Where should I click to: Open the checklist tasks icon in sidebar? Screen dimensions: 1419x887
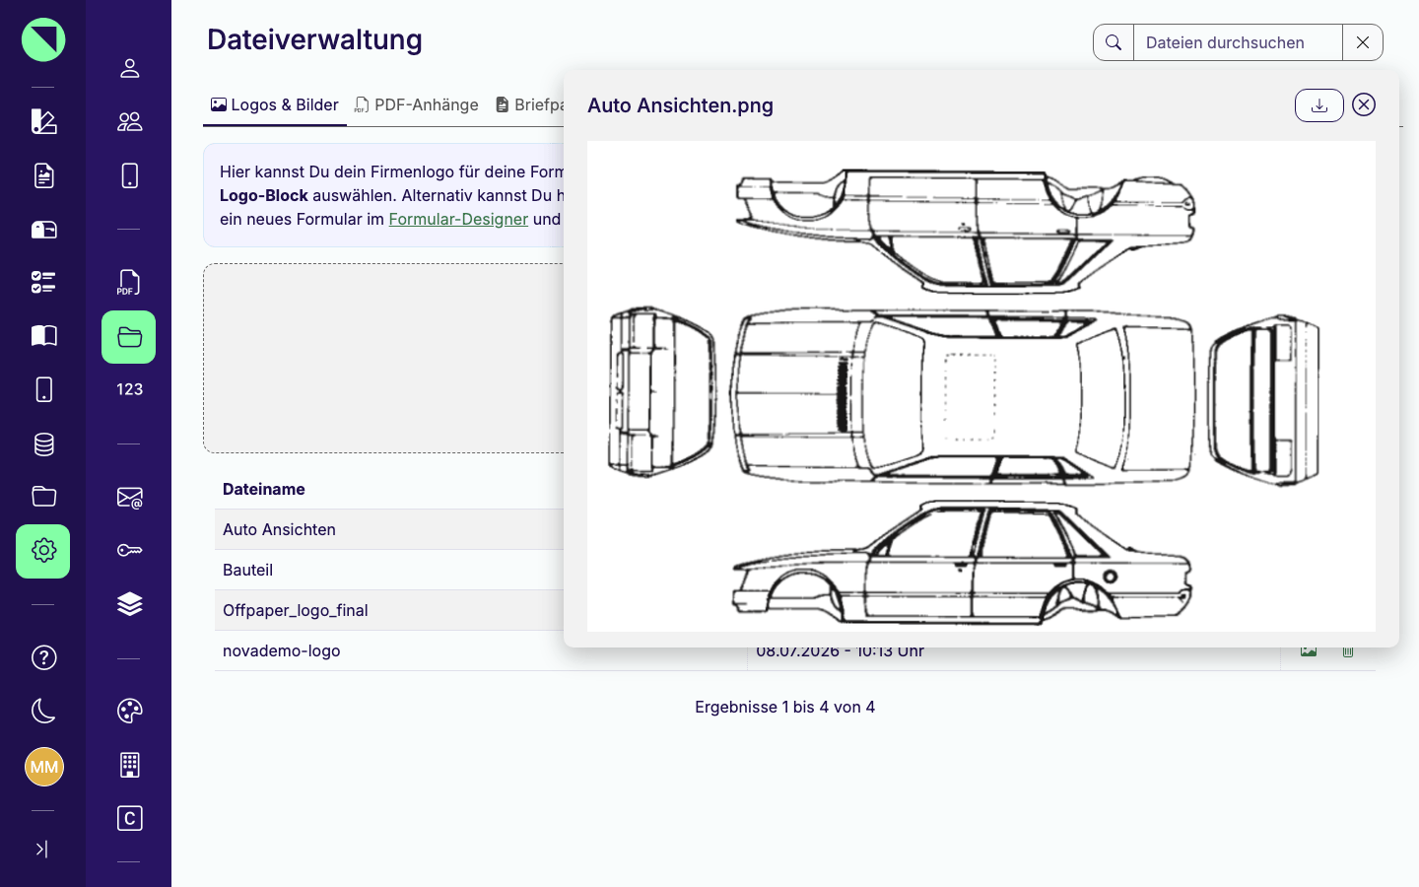[43, 282]
